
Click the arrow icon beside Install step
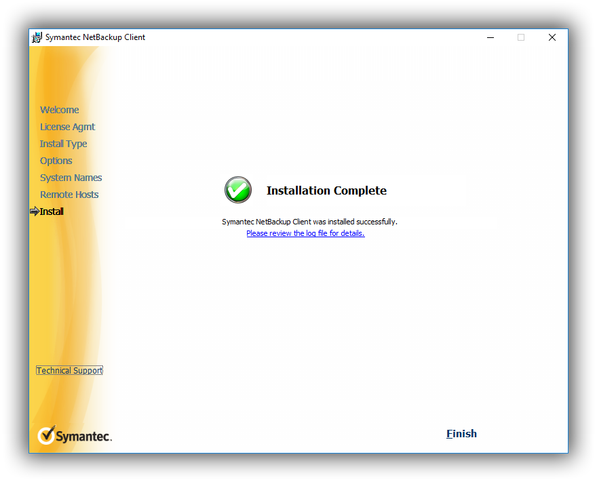coord(35,211)
